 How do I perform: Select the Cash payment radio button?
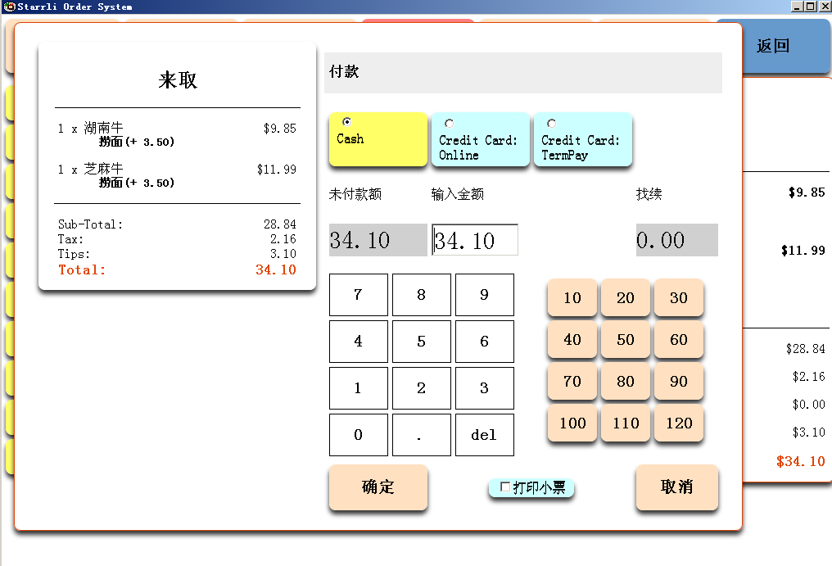point(347,122)
